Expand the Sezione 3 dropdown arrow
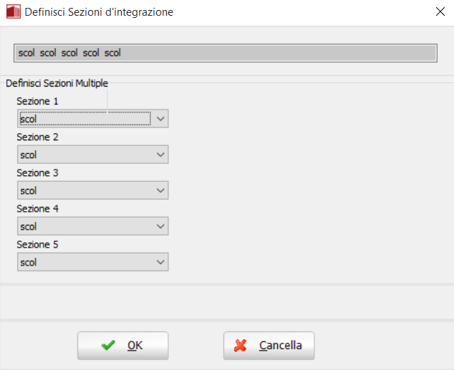This screenshot has width=454, height=370. tap(160, 190)
